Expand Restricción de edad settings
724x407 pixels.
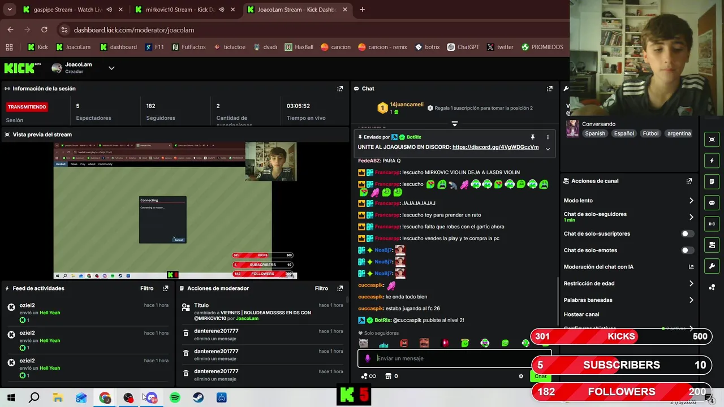[x=691, y=284]
